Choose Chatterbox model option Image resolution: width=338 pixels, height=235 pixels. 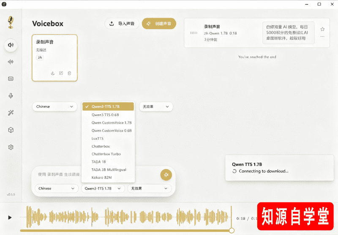108,146
